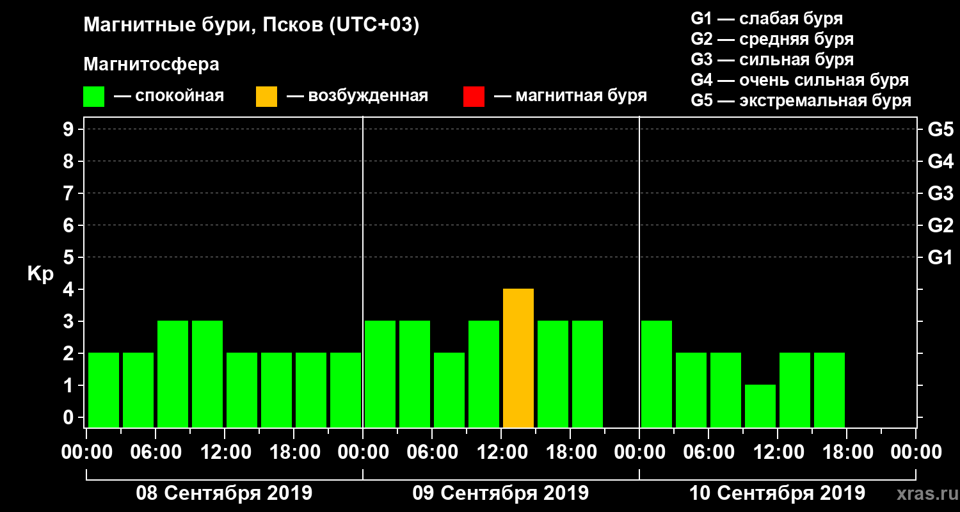This screenshot has width=960, height=512.
Task: Click the right-axis 'G1' label
Action: [940, 257]
